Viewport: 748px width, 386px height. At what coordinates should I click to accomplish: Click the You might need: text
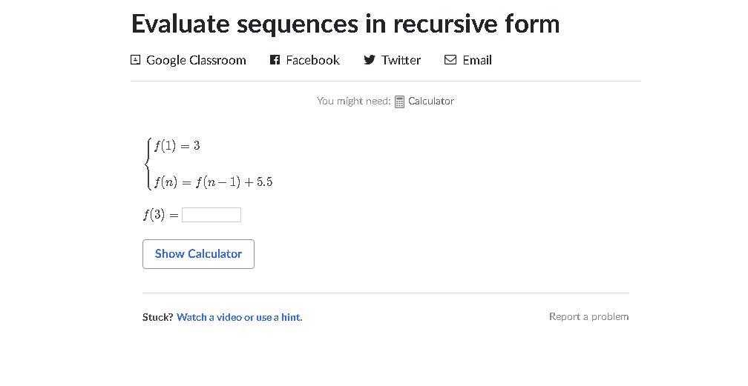tap(353, 101)
